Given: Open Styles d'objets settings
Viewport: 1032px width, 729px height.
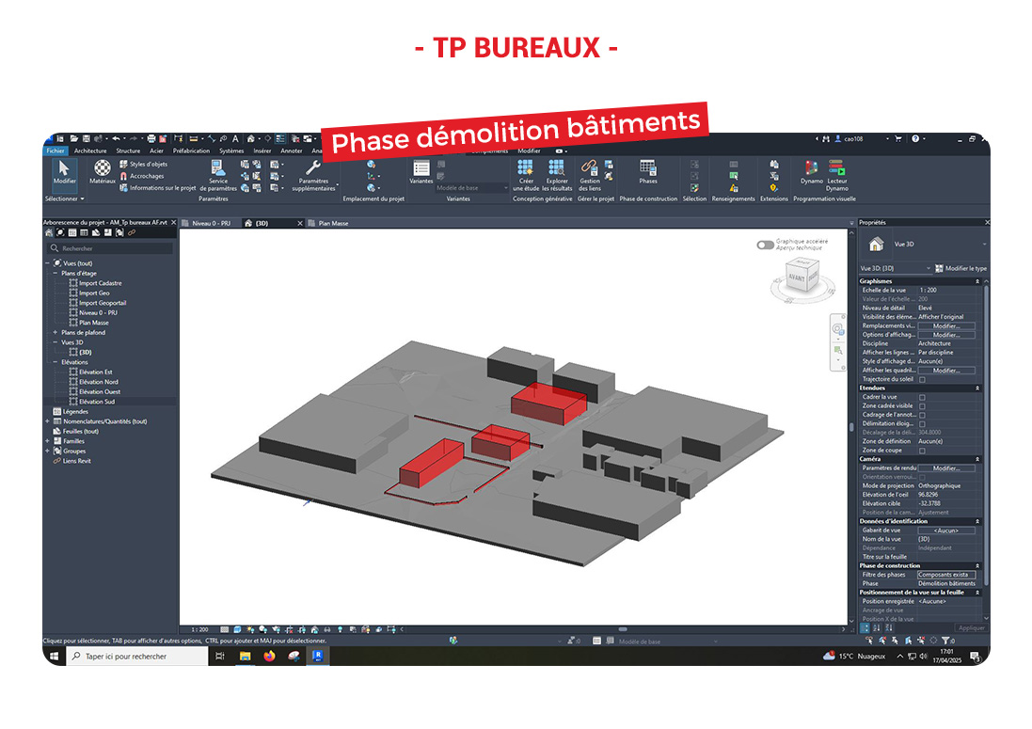Looking at the screenshot, I should click(x=143, y=164).
